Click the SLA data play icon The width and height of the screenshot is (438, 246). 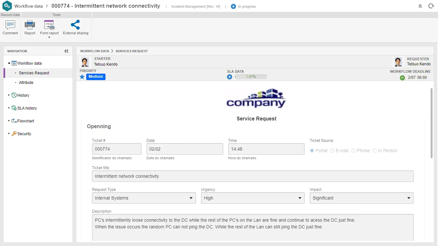coord(230,77)
